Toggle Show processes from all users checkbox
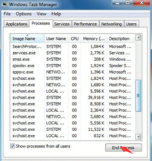Viewport: 152px width, 161px height. coord(12,146)
